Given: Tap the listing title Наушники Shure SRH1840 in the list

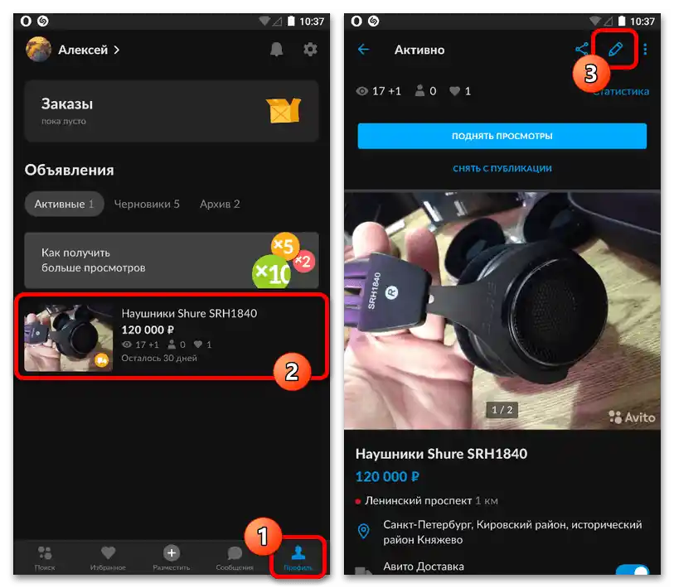Looking at the screenshot, I should (x=189, y=313).
